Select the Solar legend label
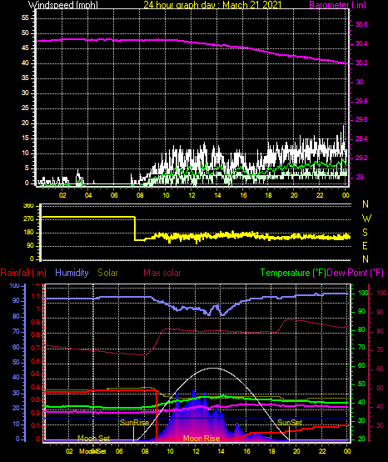This screenshot has height=462, width=388. click(107, 273)
